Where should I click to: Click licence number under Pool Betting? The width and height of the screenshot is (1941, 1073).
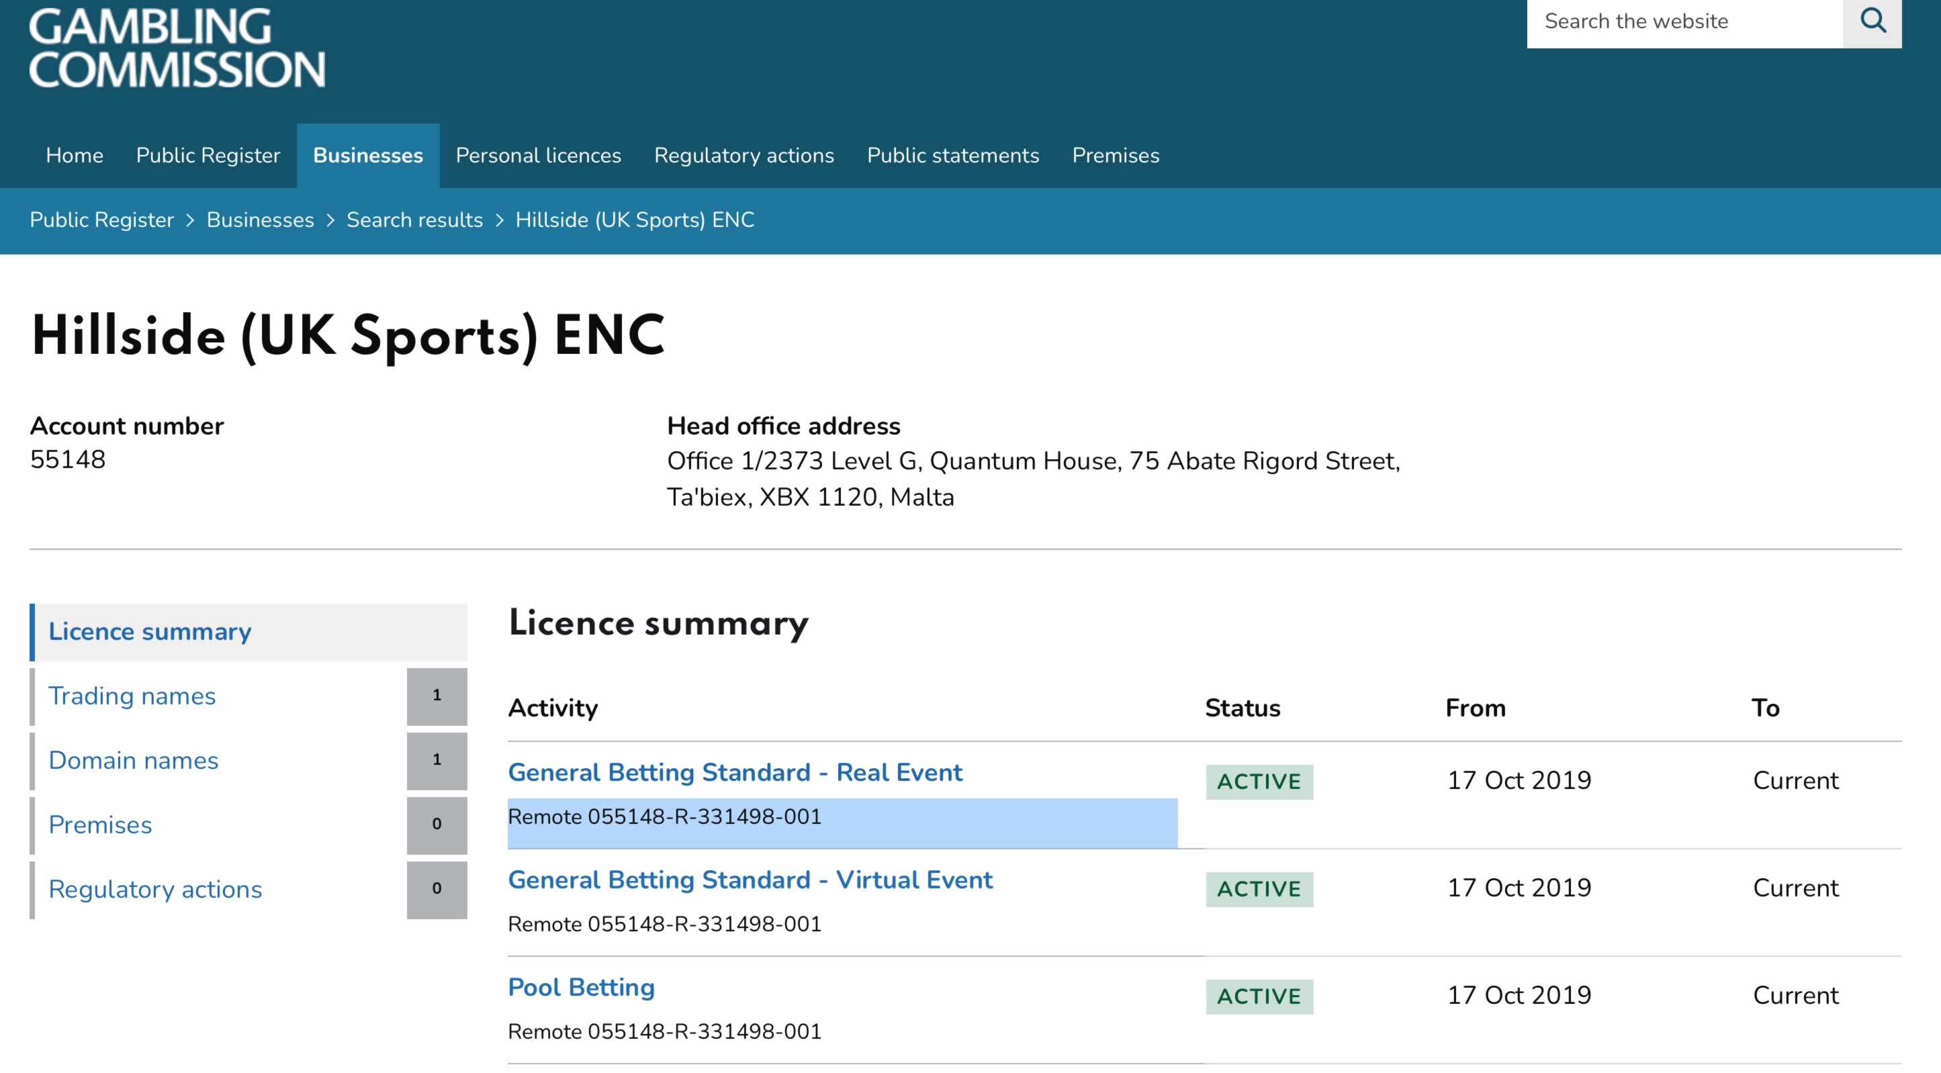665,1031
